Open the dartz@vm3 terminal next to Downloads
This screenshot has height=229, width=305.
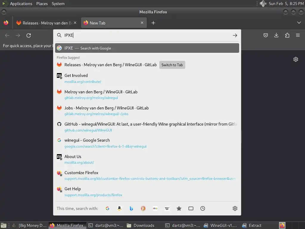coord(183,225)
